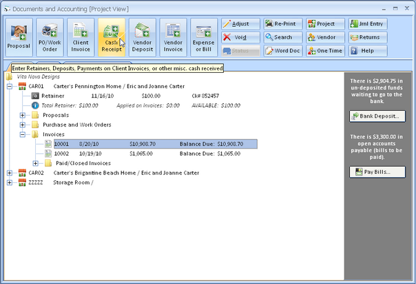
Task: Click invoice 10001 document icon
Action: coord(48,144)
